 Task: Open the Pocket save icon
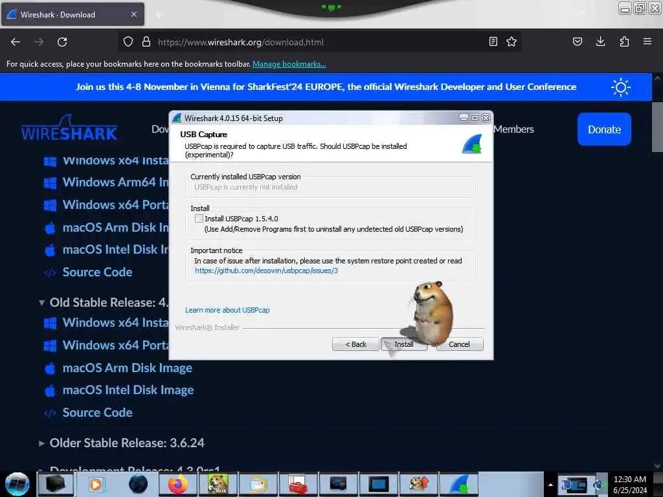coord(577,41)
